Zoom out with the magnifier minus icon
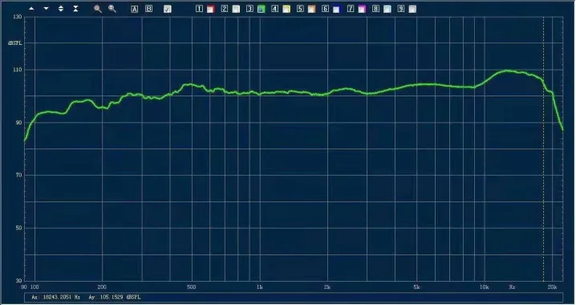The image size is (576, 305). (x=112, y=9)
